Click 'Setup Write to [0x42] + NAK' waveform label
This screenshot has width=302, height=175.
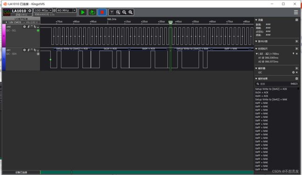(x=192, y=49)
